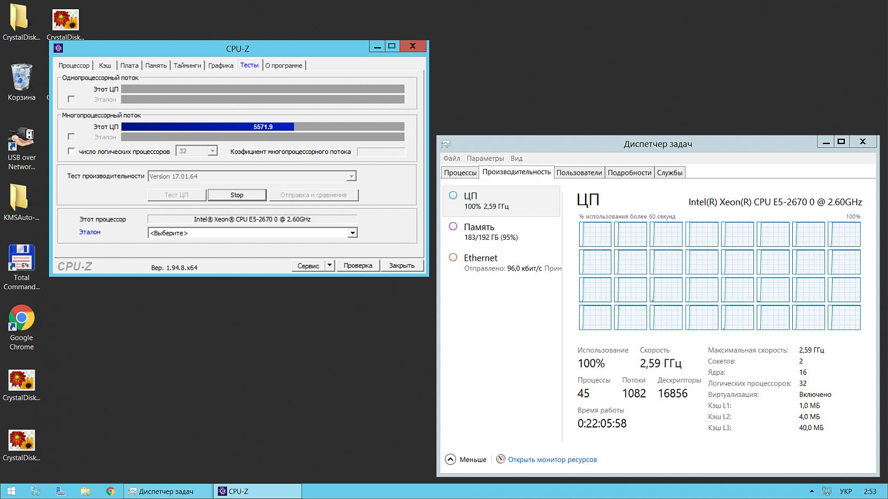Image resolution: width=888 pixels, height=499 pixels.
Task: Click the Тест ЦП button
Action: coord(177,195)
